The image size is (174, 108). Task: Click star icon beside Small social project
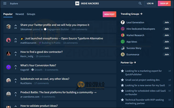tap(122, 80)
